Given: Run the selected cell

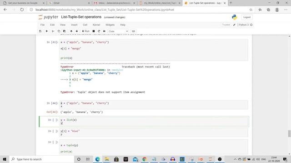Looking at the screenshot, I should 86,31.
